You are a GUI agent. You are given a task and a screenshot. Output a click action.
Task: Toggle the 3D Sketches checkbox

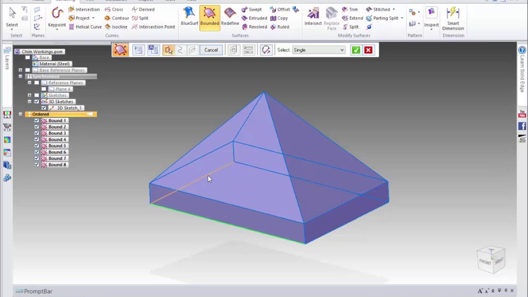[37, 102]
